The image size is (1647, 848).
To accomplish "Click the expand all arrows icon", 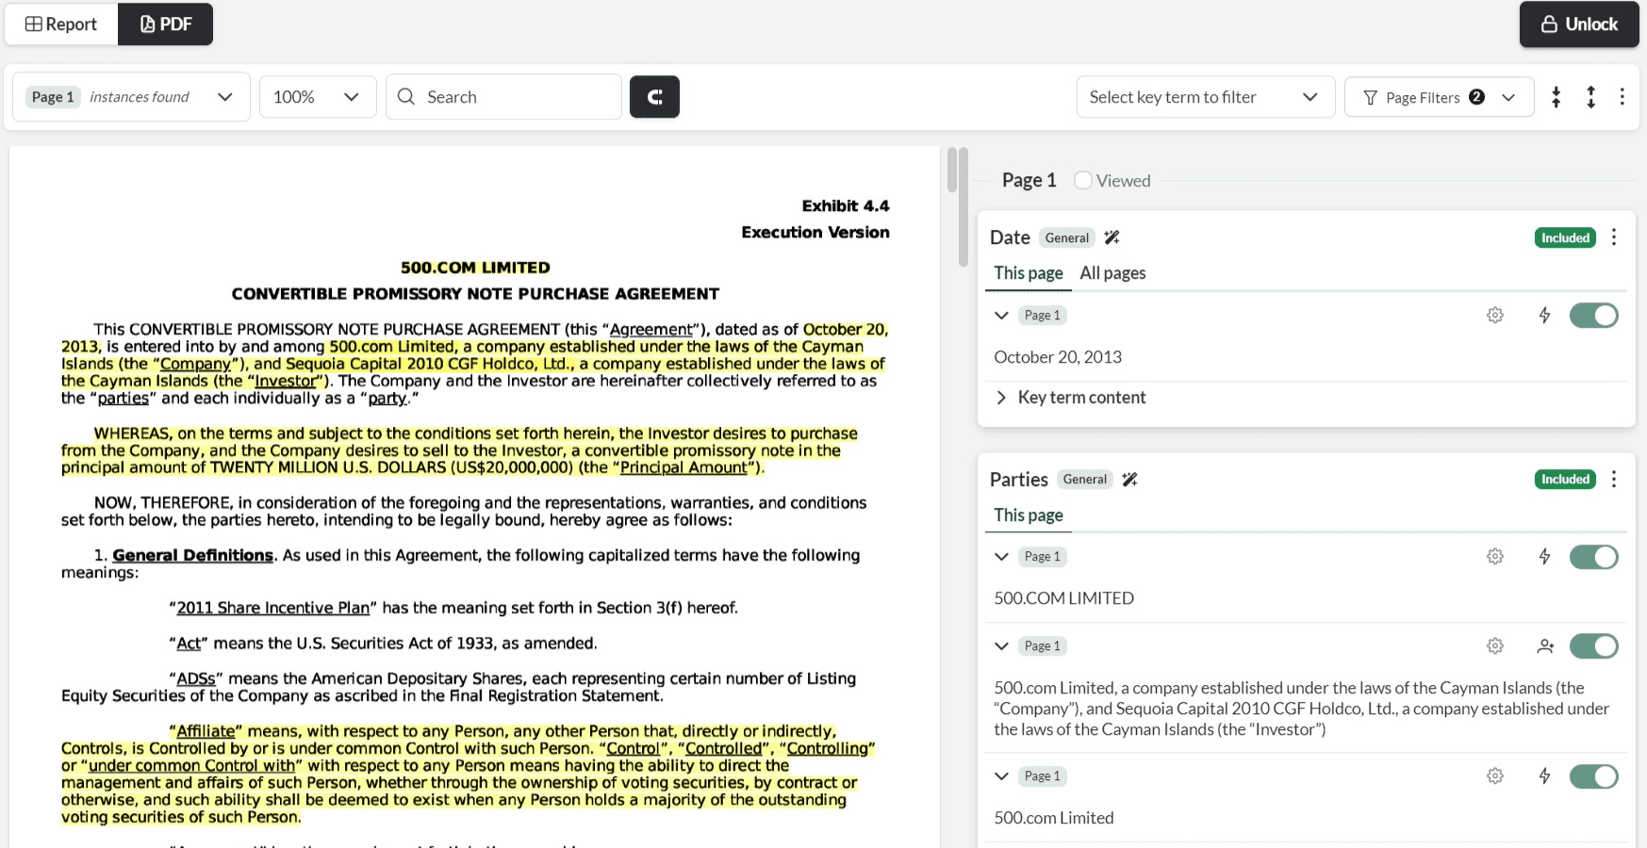I will pyautogui.click(x=1590, y=97).
